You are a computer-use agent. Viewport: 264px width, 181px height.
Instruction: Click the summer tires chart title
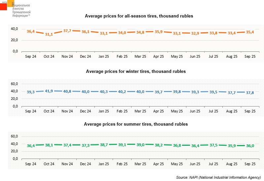pyautogui.click(x=136, y=124)
